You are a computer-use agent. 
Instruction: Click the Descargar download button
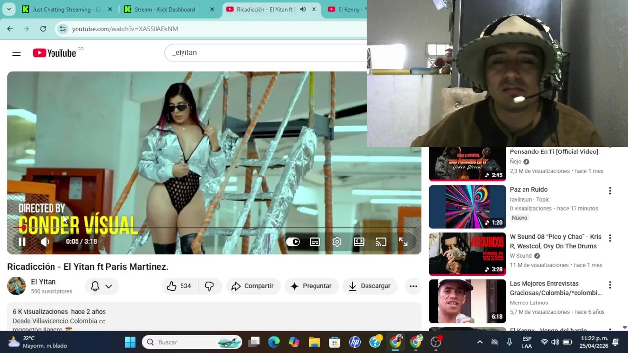tap(369, 286)
